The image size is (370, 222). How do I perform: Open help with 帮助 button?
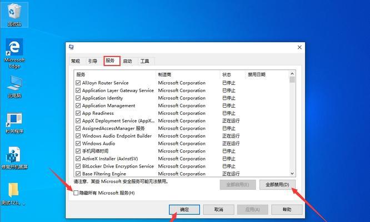point(287,209)
